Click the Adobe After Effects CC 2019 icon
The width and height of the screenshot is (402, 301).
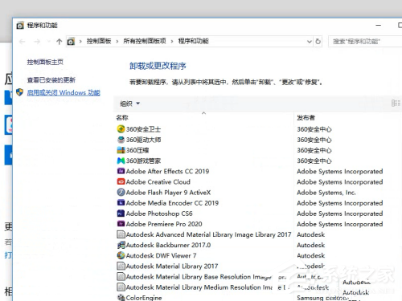121,171
